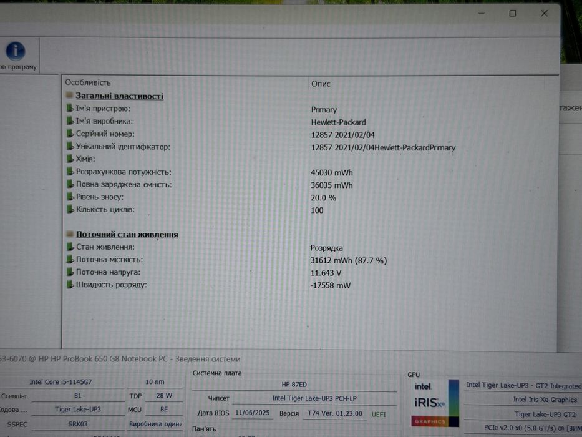Select the 36035 mWh full charge value

[332, 185]
